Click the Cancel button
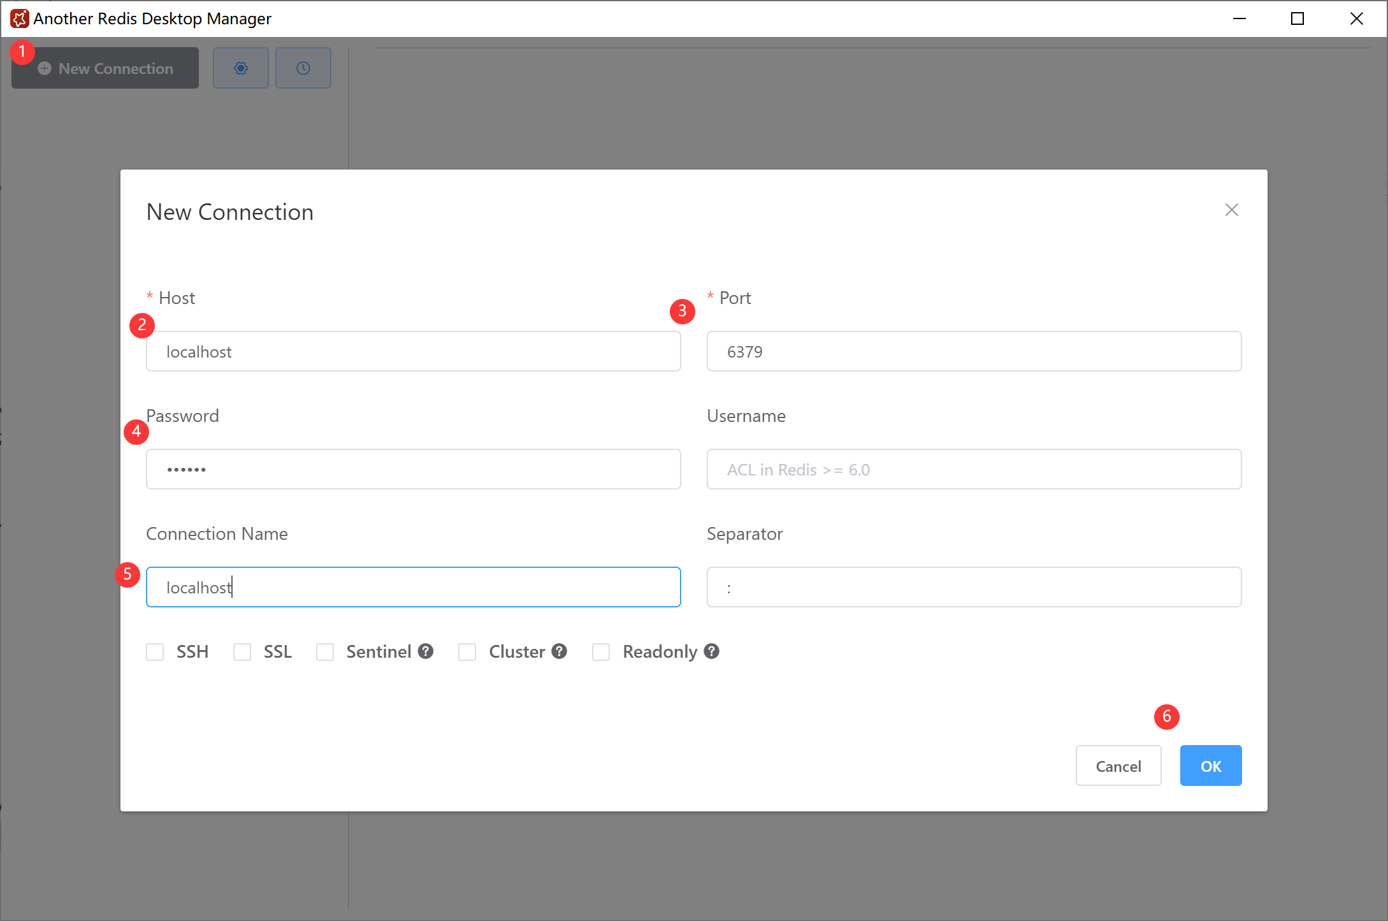 [1118, 766]
